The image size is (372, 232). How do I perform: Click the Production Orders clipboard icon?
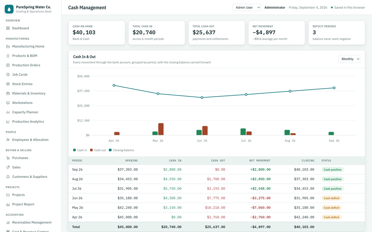[8, 65]
